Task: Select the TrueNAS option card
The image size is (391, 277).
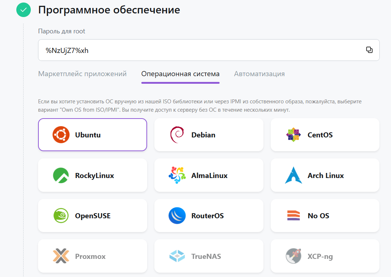Action: click(209, 256)
